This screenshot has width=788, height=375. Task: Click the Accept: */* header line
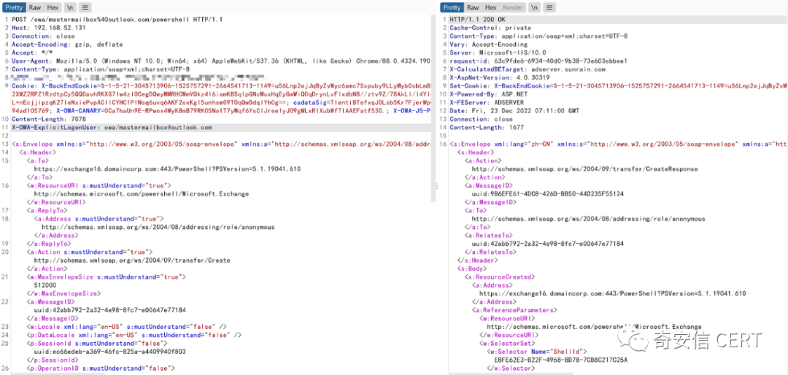coord(31,53)
